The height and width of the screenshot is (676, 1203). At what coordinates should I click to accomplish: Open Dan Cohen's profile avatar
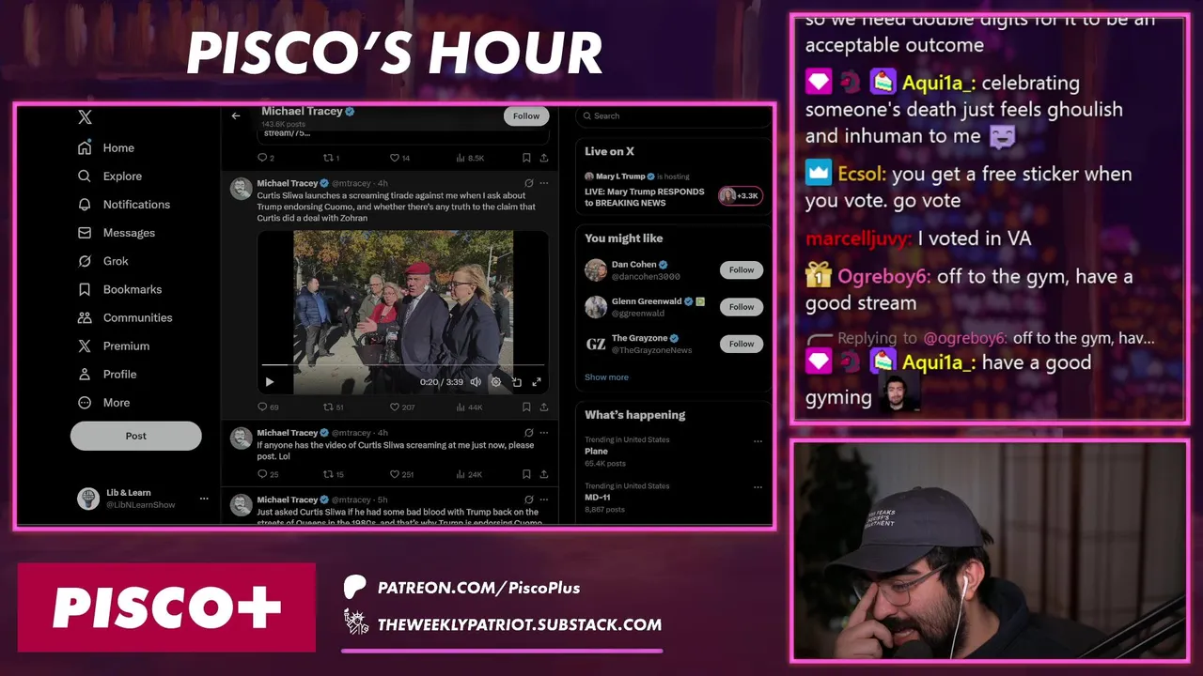click(x=596, y=270)
